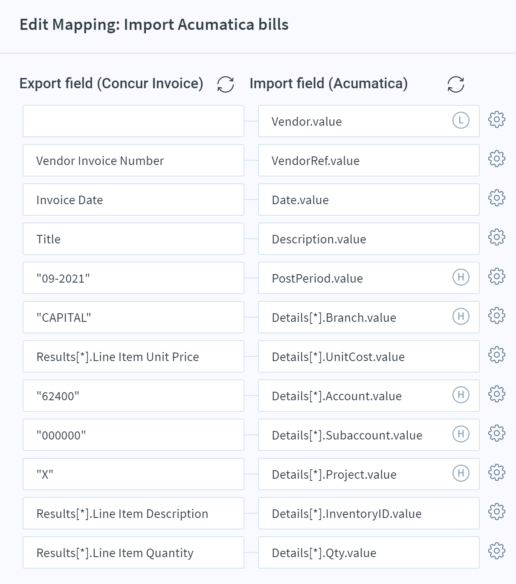
Task: Open gear settings for PostPeriod.value row
Action: (x=497, y=277)
